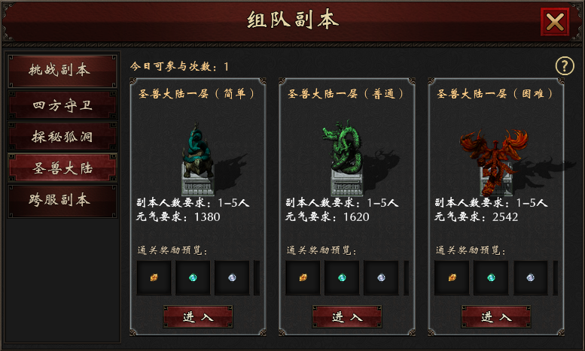Screen dimensions: 585x351
Task: Click green gem reward in 简单 panel
Action: (193, 277)
